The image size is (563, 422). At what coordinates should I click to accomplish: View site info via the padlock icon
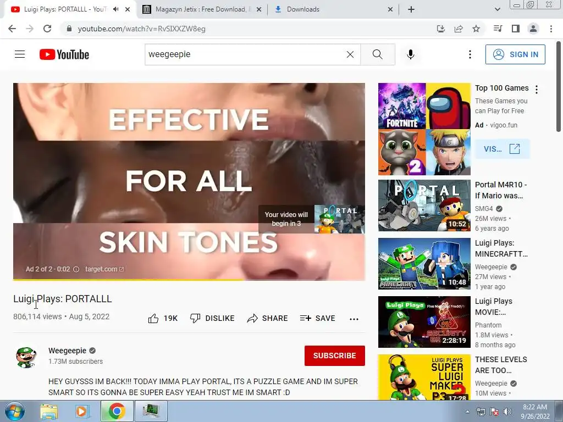tap(69, 29)
